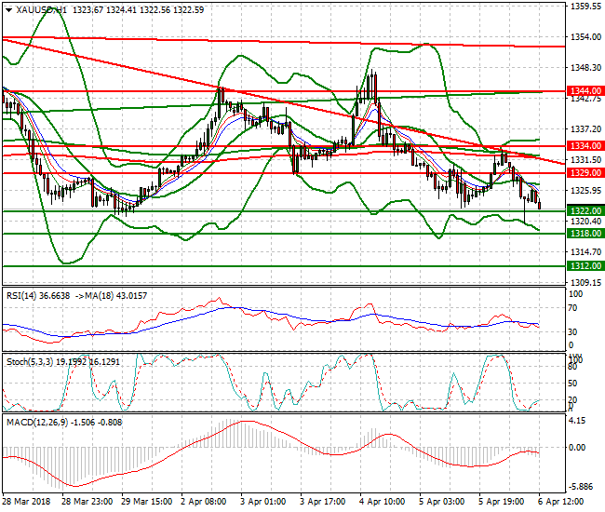Click the small triangle marker beside XAUUSD,H1
This screenshot has width=605, height=512.
click(7, 8)
